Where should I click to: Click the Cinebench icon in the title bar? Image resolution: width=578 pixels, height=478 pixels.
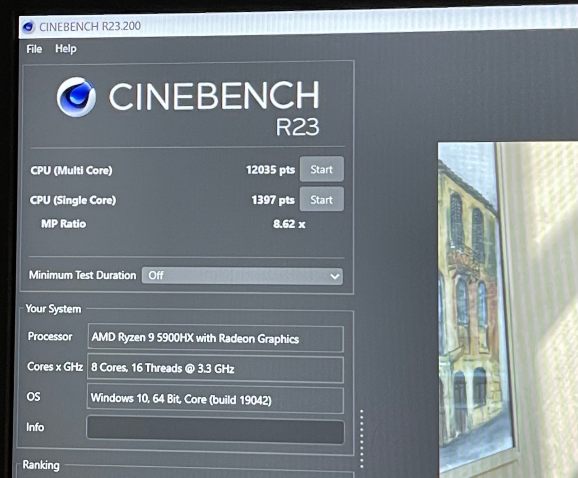coord(28,27)
